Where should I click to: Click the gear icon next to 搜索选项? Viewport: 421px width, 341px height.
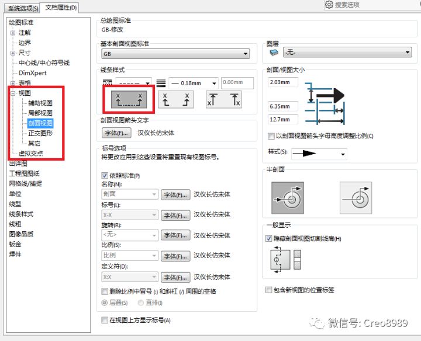[x=329, y=5]
